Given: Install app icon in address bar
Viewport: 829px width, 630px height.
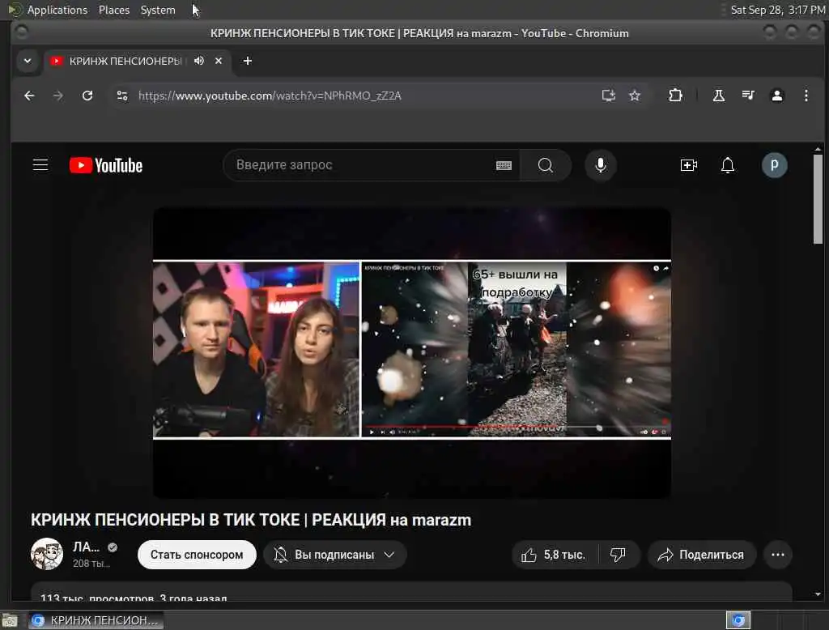Looking at the screenshot, I should [x=609, y=96].
